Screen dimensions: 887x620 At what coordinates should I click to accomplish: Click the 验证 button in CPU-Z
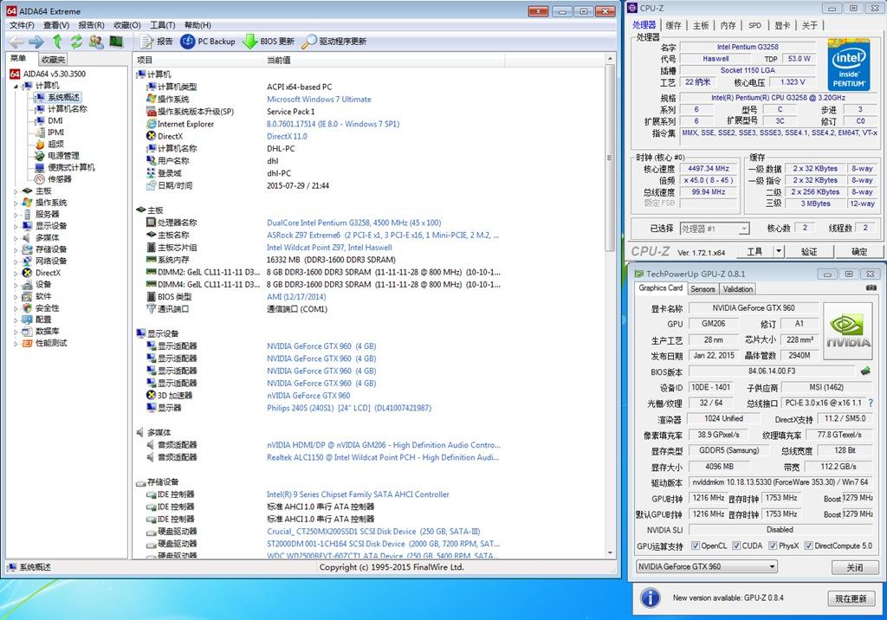(x=810, y=252)
